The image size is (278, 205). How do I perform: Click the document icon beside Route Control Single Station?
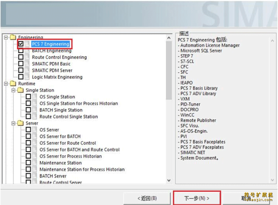coord(35,116)
